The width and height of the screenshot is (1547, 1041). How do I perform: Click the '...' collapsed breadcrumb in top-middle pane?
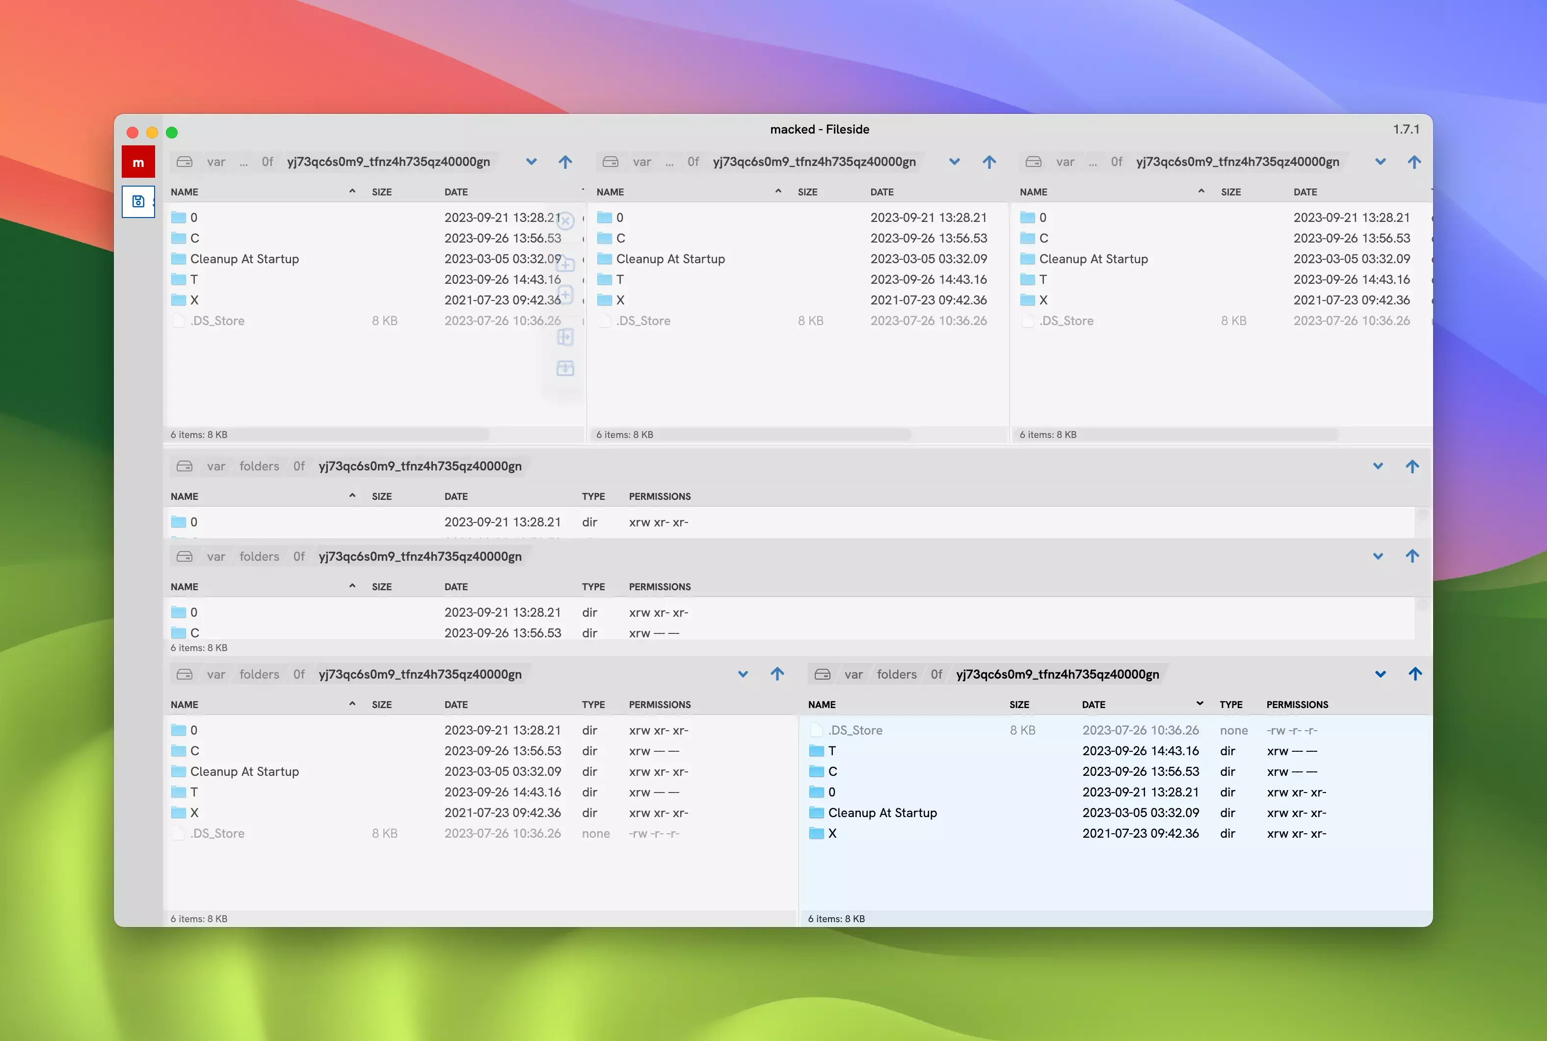click(669, 162)
